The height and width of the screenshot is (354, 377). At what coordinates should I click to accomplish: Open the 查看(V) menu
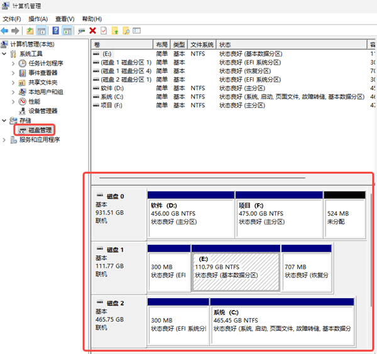(x=65, y=19)
